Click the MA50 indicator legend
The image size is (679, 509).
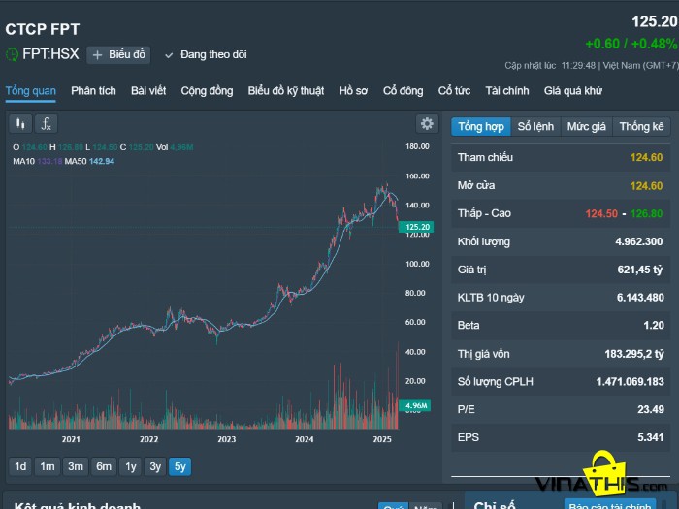(89, 162)
